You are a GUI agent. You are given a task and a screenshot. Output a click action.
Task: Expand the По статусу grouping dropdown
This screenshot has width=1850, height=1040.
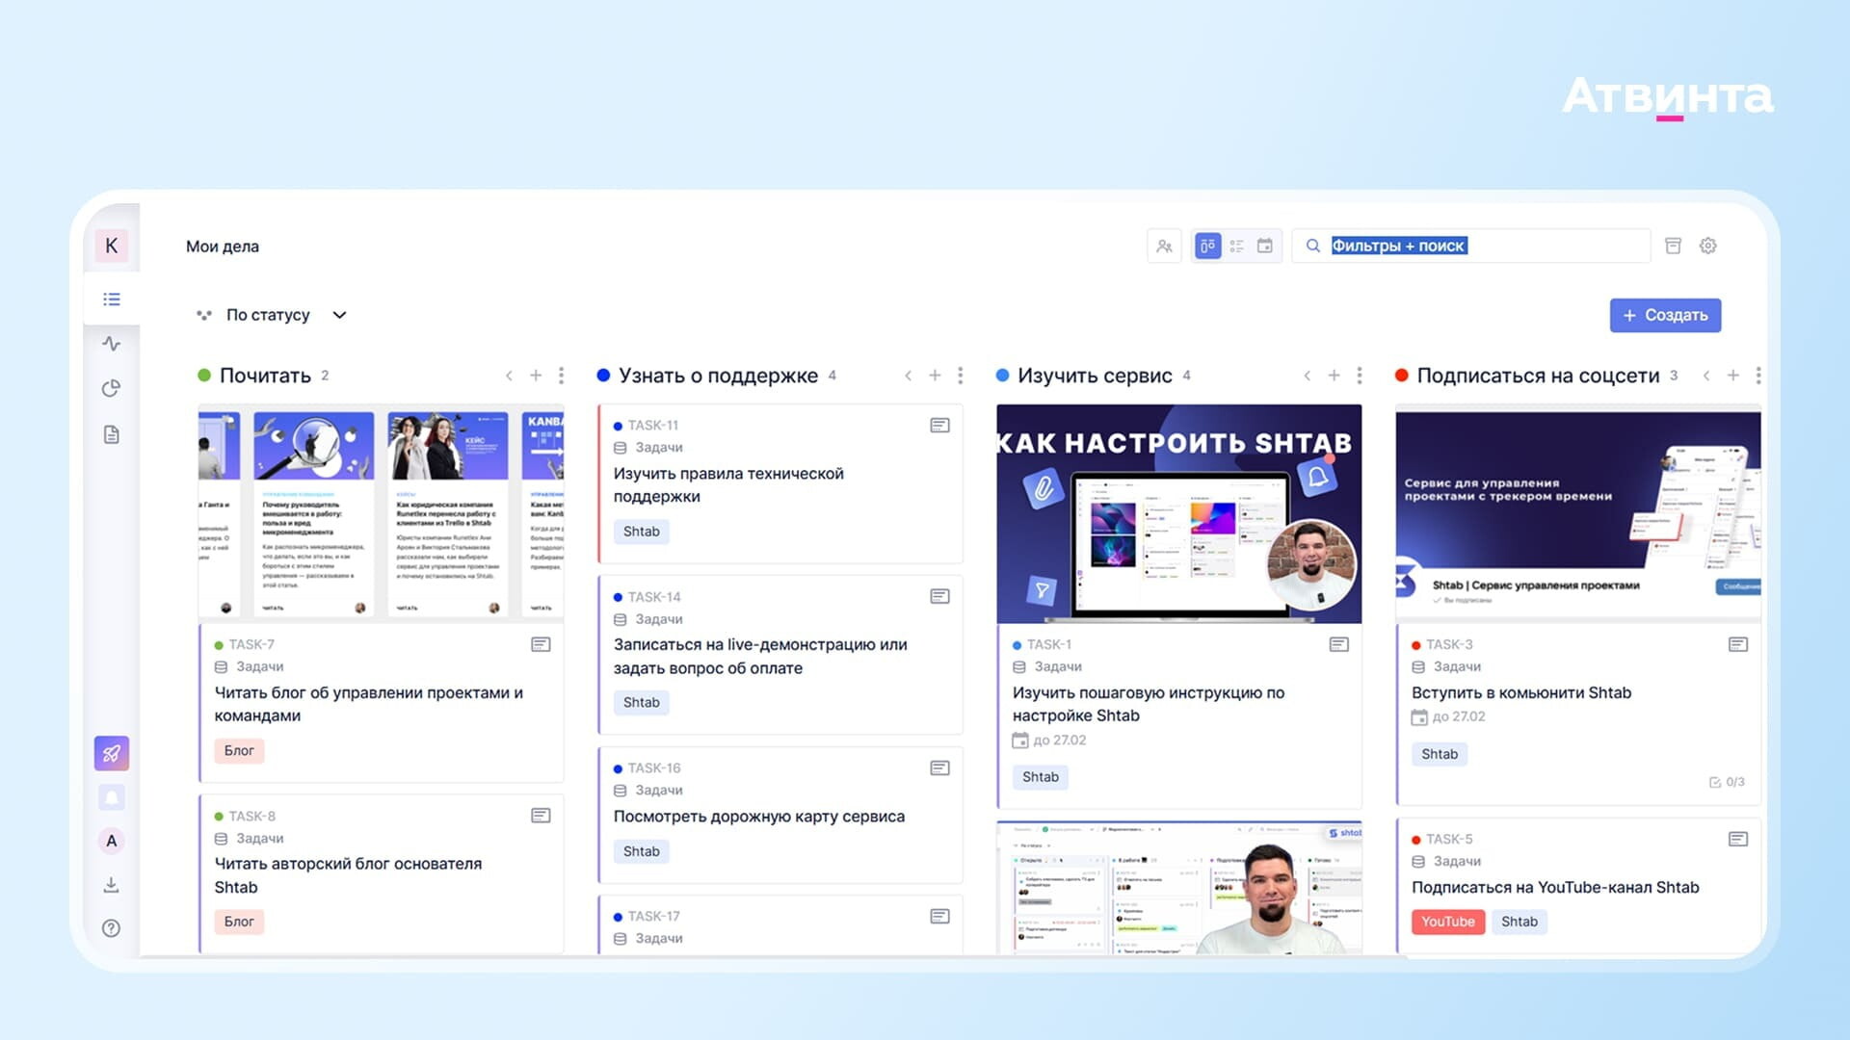272,315
